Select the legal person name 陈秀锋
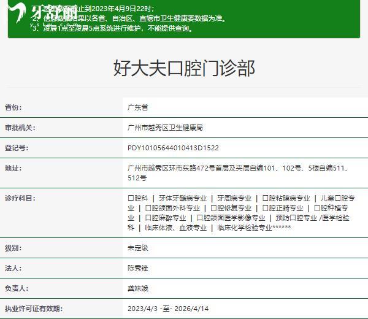This screenshot has width=368, height=319. tap(138, 268)
